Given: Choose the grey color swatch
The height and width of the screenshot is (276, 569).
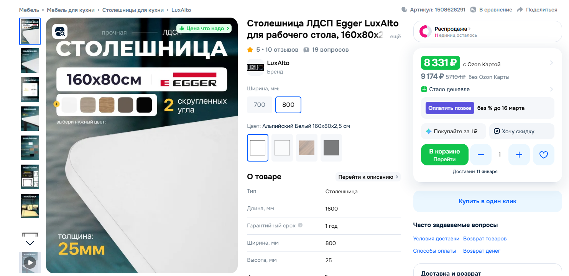Looking at the screenshot, I should (x=331, y=148).
